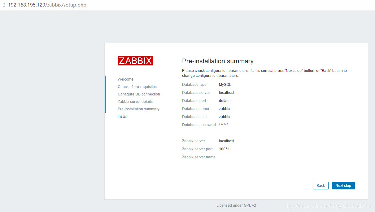
Task: Click the "zabbix" database name value
Action: click(224, 108)
